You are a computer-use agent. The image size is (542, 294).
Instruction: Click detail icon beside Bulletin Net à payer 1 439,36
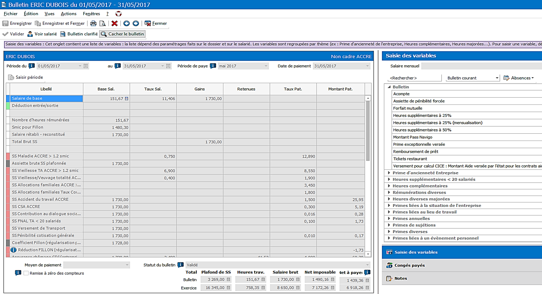(x=367, y=280)
